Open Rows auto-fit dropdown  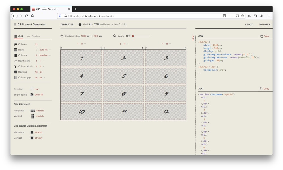(45, 50)
